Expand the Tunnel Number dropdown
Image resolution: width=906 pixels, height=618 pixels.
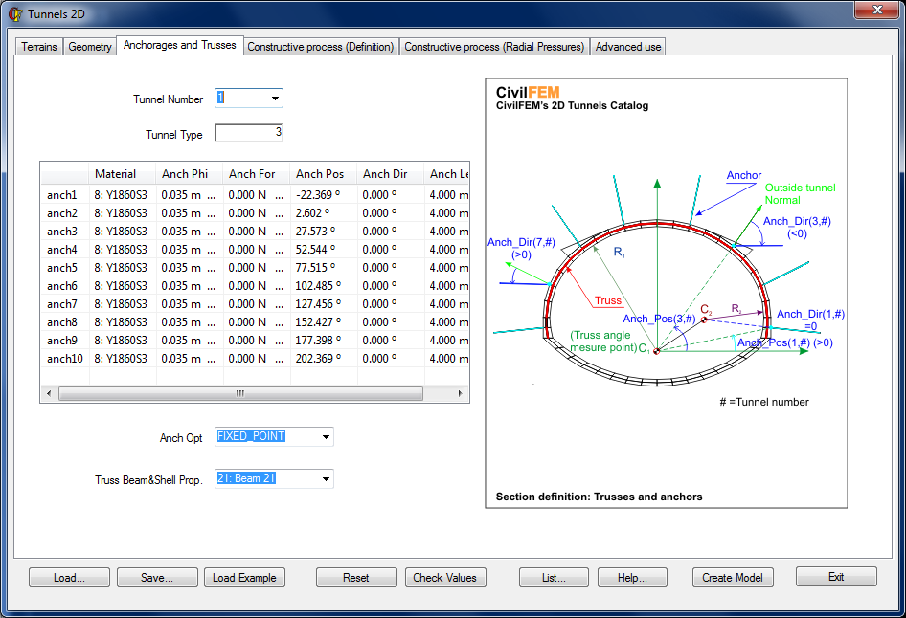click(275, 99)
